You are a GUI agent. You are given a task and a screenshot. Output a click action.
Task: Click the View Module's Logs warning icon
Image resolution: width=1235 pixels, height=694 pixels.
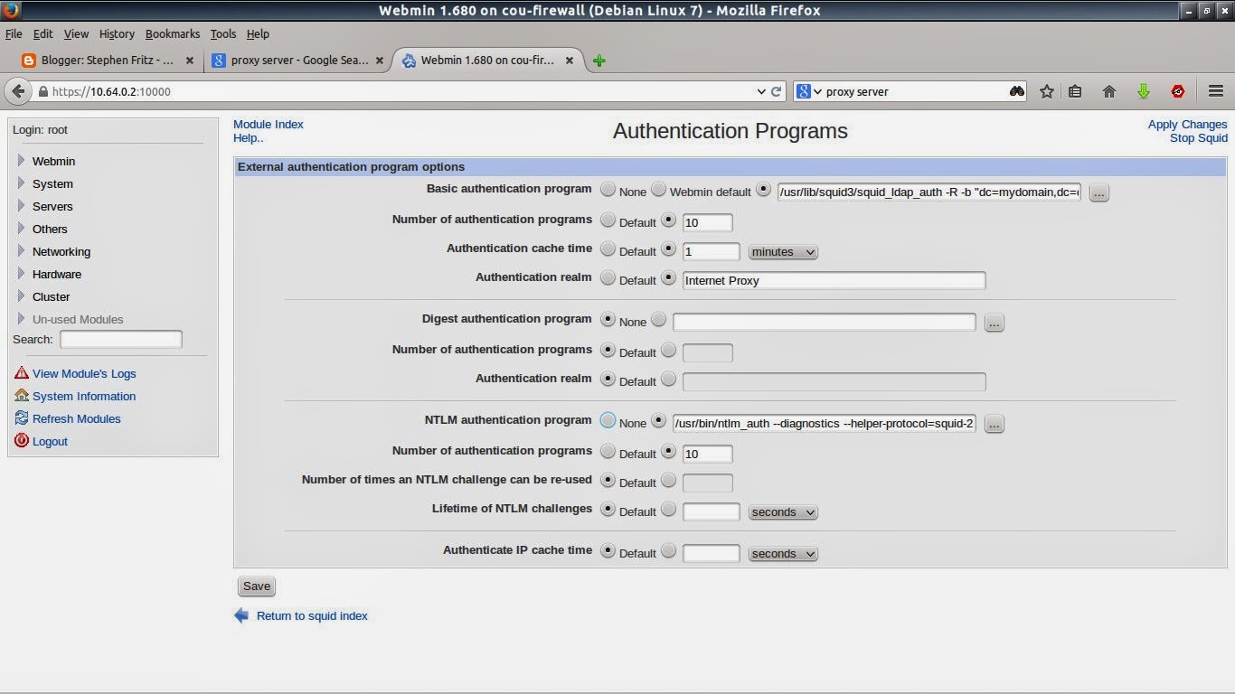pos(22,372)
